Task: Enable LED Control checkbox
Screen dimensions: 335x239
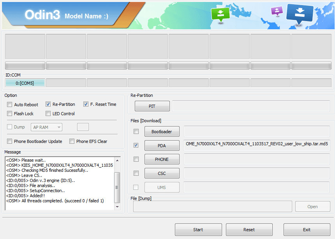Action: click(x=48, y=114)
